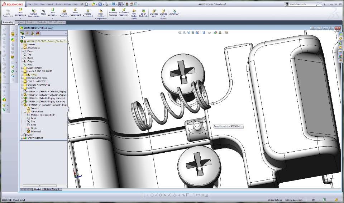Open the Bill of Materials tool

143,12
